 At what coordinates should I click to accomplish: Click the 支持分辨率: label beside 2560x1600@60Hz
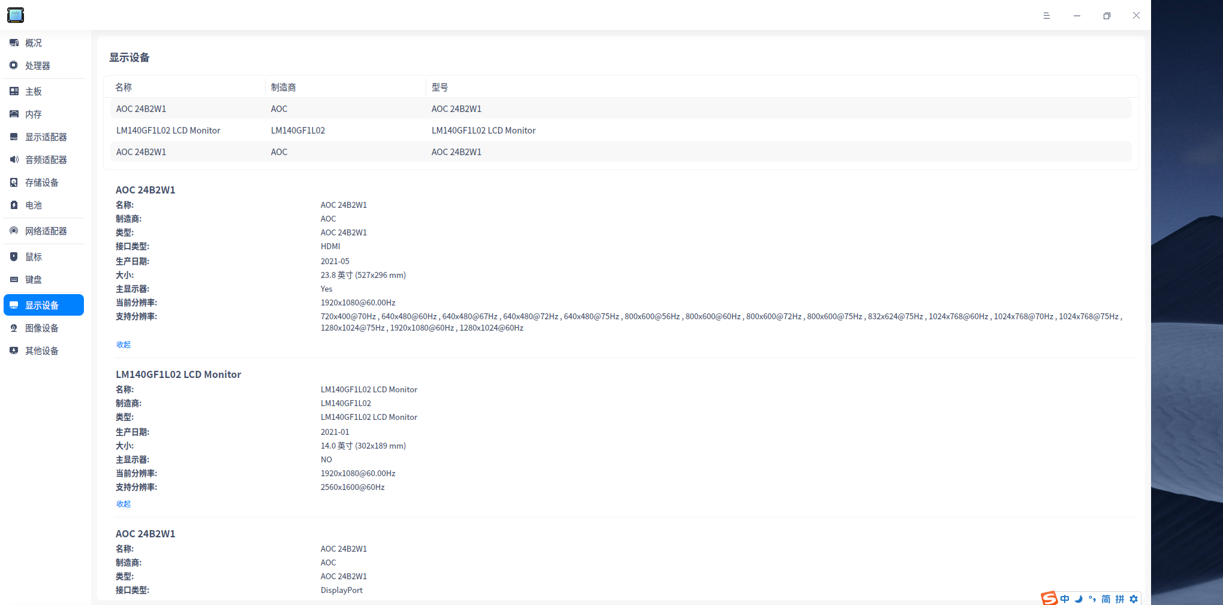(137, 487)
